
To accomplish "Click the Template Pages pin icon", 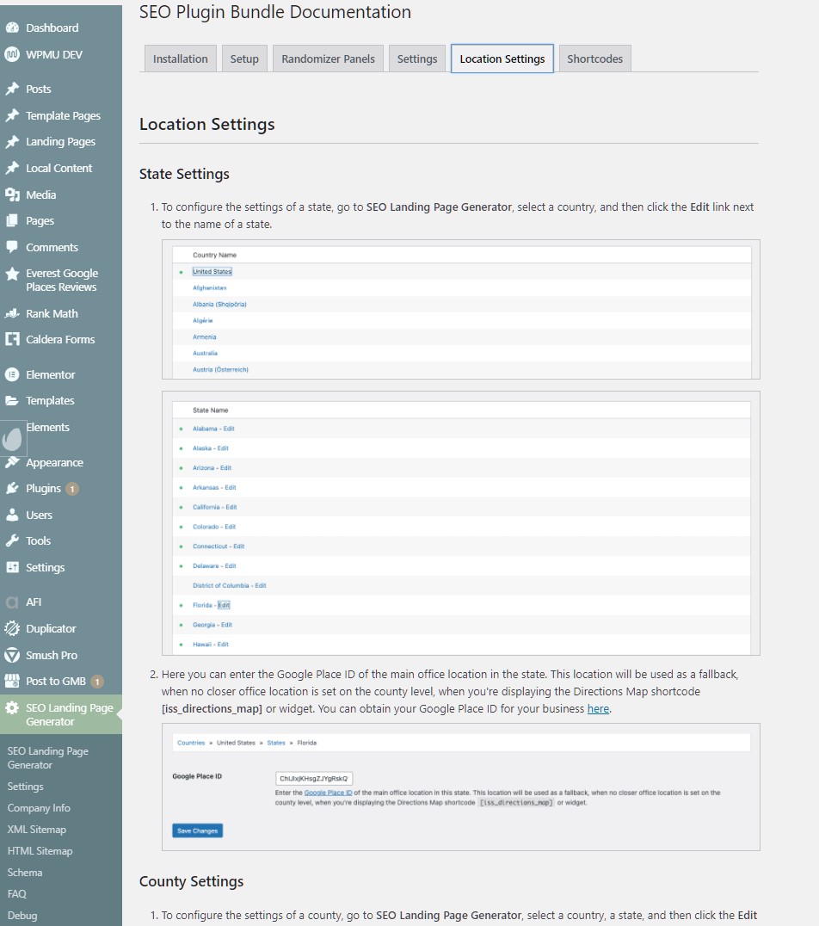I will pyautogui.click(x=12, y=115).
